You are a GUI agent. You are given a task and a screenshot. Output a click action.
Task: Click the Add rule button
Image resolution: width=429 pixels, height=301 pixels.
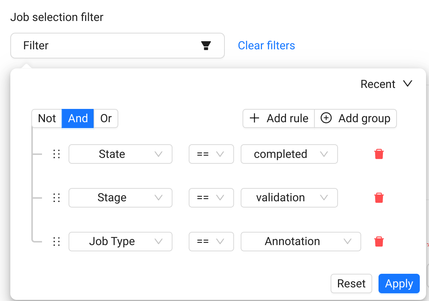coord(279,118)
